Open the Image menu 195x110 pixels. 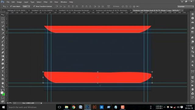click(x=19, y=2)
